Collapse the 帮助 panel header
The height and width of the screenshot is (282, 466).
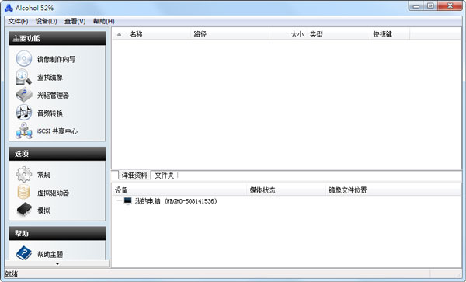click(x=57, y=233)
